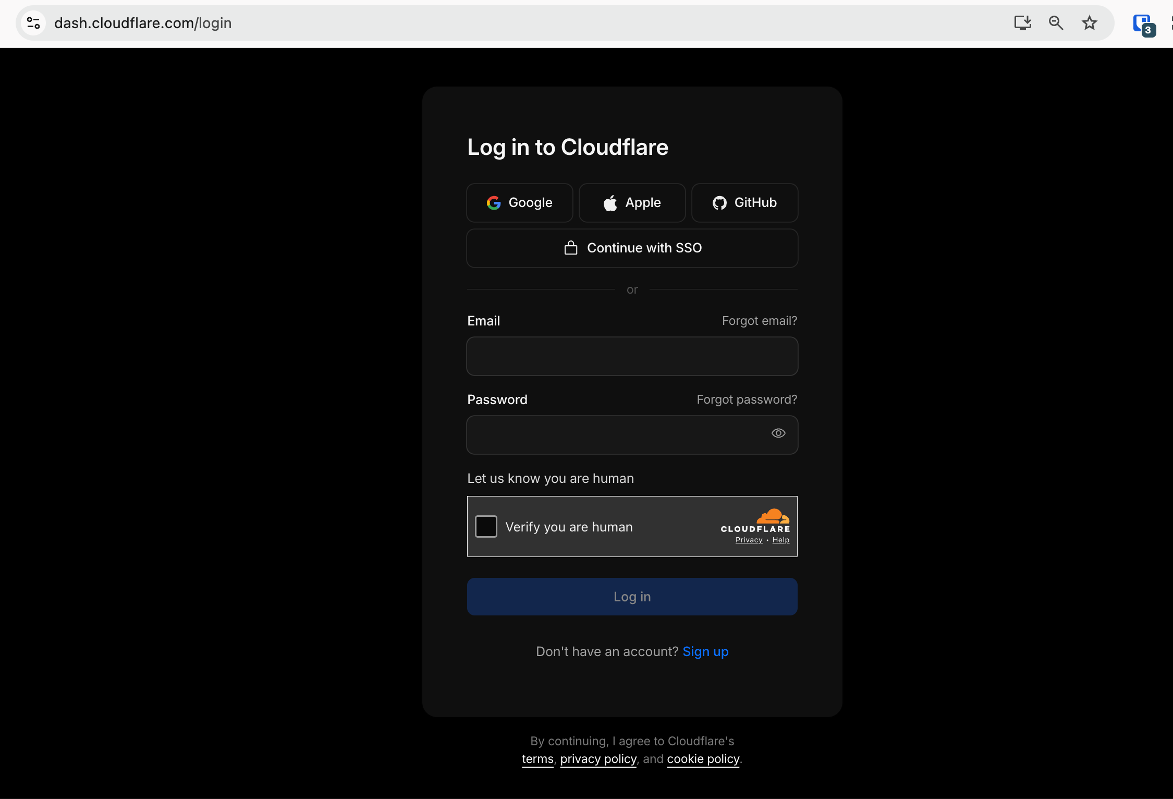The width and height of the screenshot is (1173, 799).
Task: Click the Cloudflare logo in the widget
Action: tap(755, 520)
